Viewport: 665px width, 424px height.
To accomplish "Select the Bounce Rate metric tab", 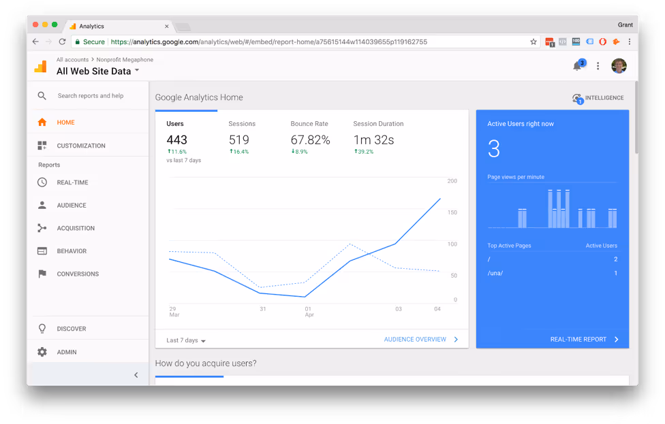I will click(309, 137).
